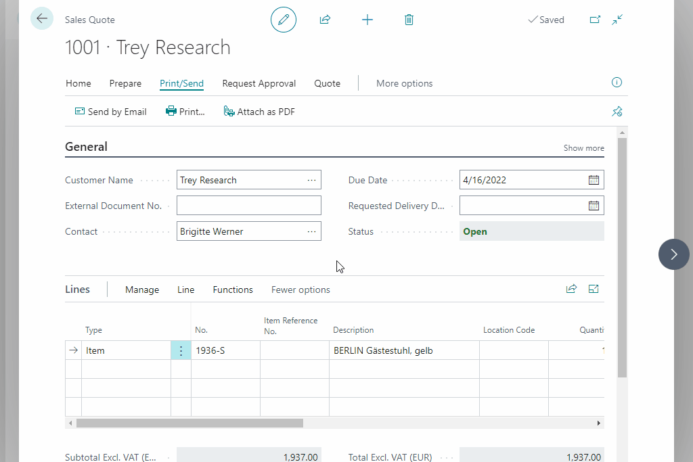Look up contacts via the Contact ellipsis

tap(311, 231)
